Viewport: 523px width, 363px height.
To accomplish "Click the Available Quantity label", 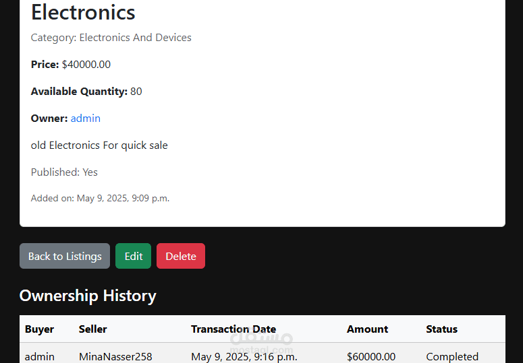I will click(x=79, y=92).
